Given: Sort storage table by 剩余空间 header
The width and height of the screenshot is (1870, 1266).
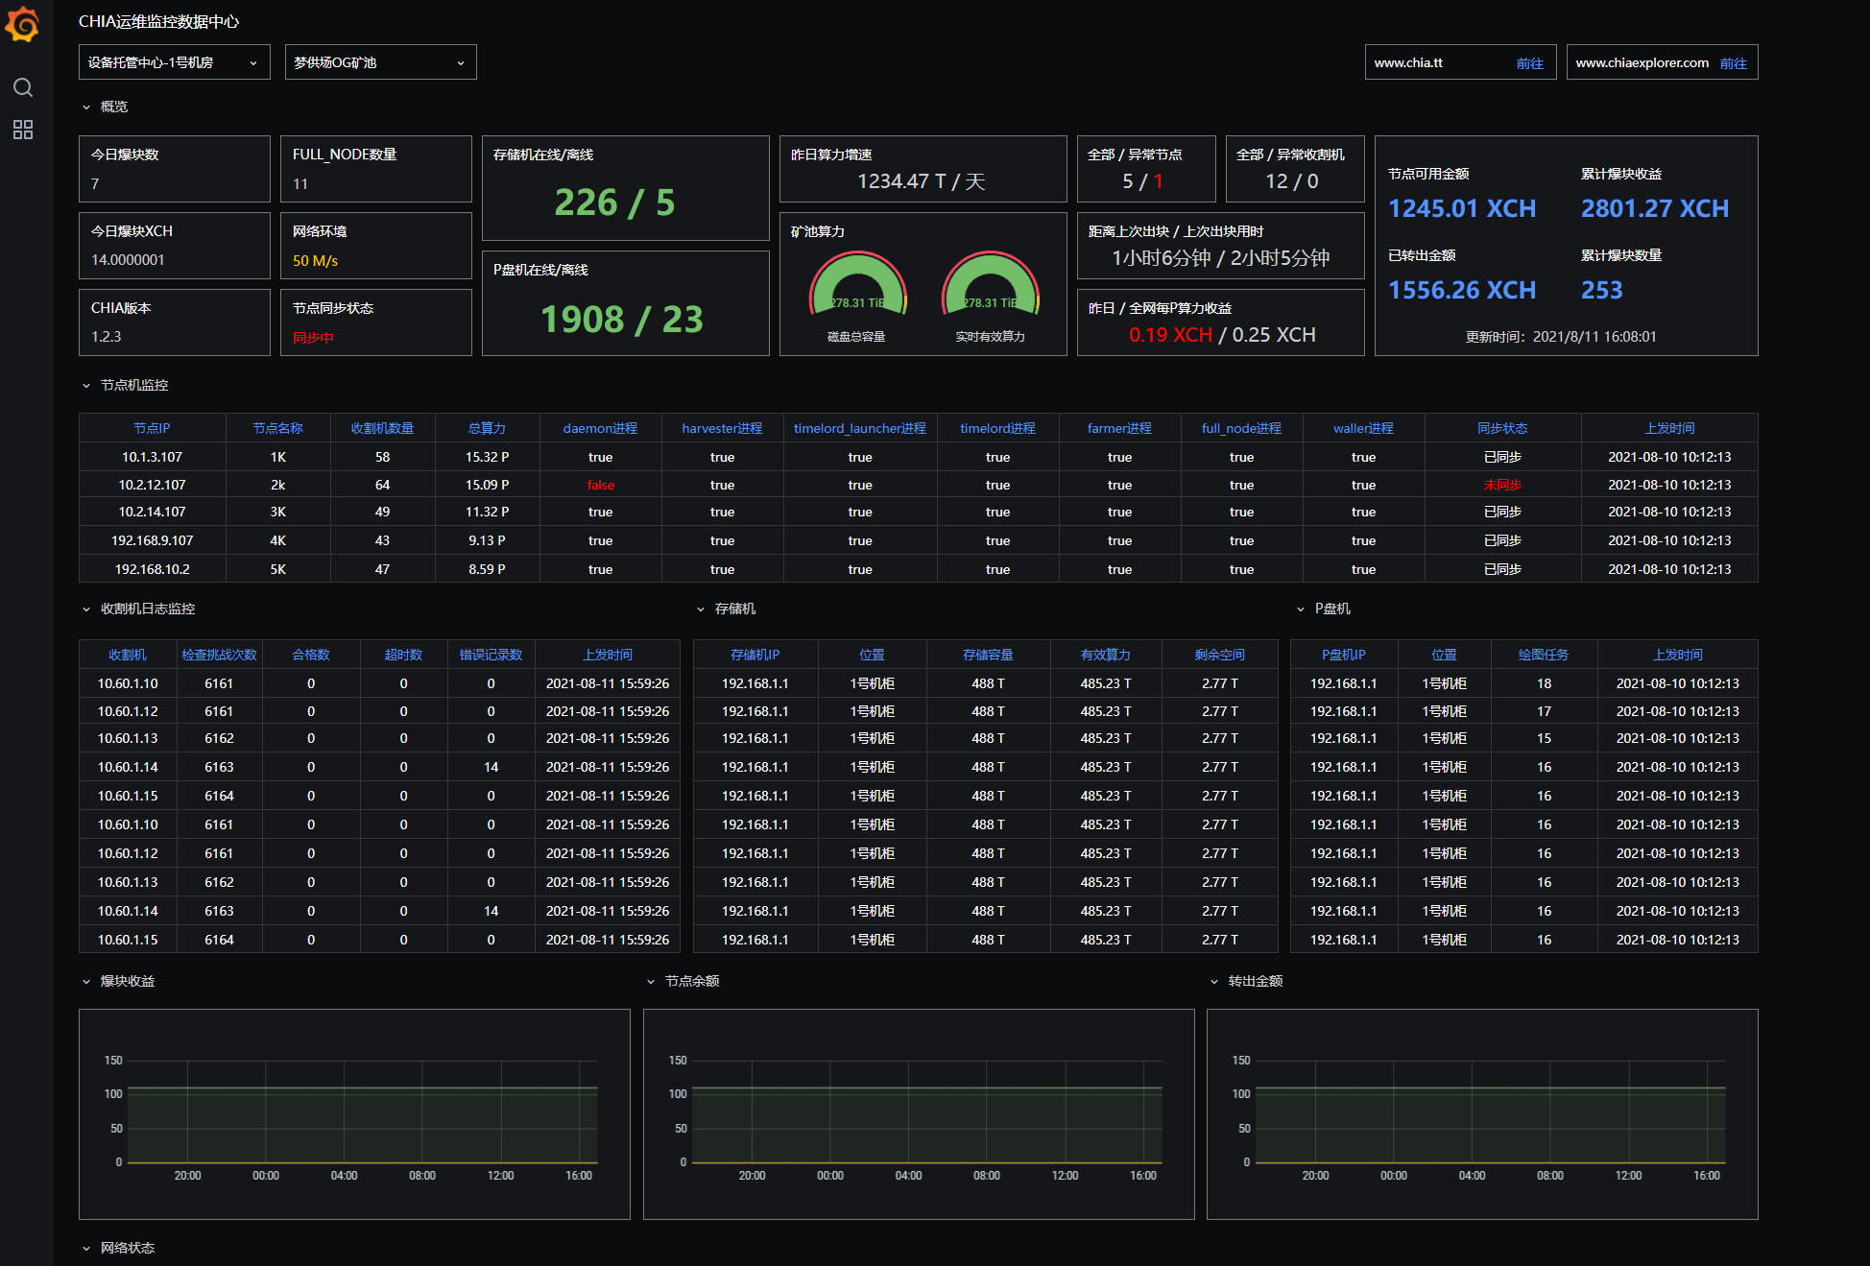Looking at the screenshot, I should 1219,655.
